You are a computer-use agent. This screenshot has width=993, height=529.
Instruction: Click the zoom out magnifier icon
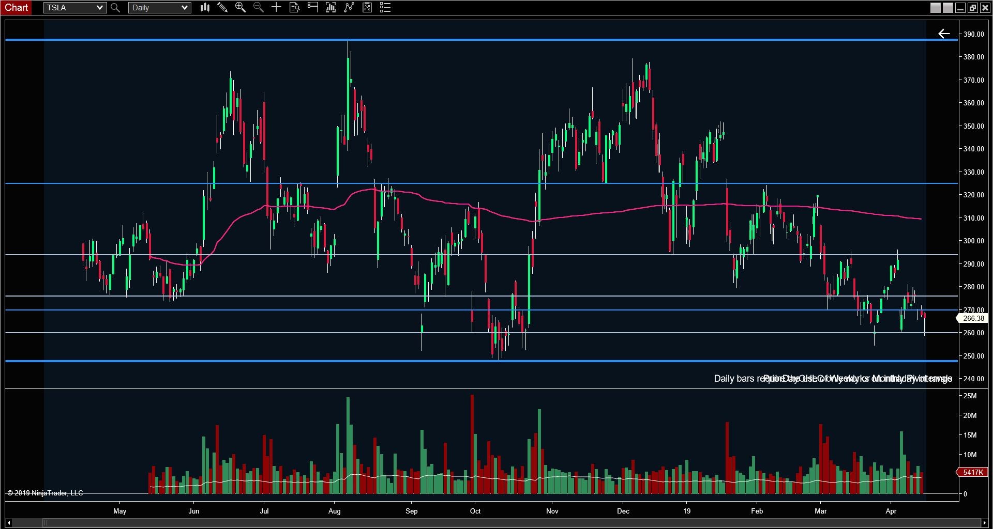tap(259, 8)
